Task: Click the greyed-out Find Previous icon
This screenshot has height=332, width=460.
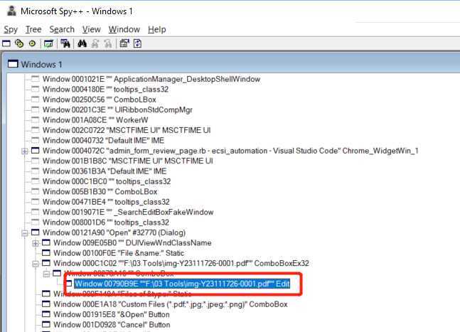Action: pos(108,44)
